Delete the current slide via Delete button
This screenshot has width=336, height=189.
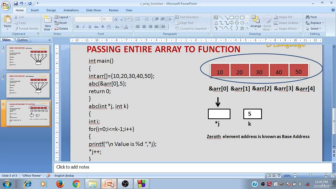pyautogui.click(x=61, y=29)
